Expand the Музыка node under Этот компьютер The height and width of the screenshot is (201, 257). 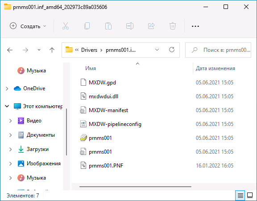[x=11, y=178]
